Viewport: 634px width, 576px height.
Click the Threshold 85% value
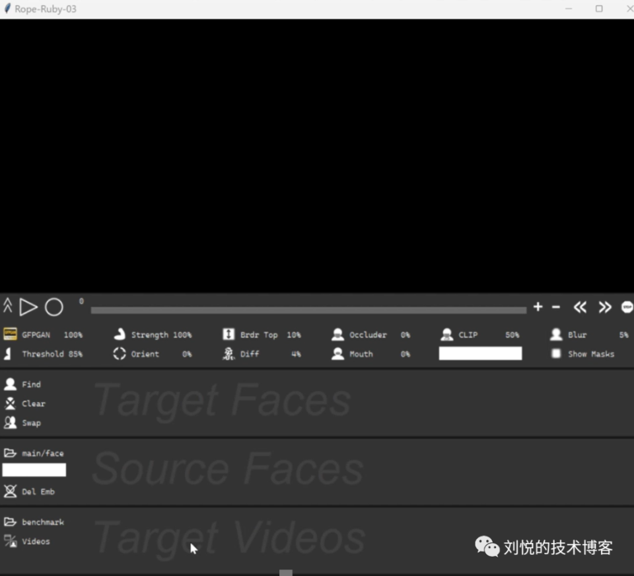click(75, 354)
